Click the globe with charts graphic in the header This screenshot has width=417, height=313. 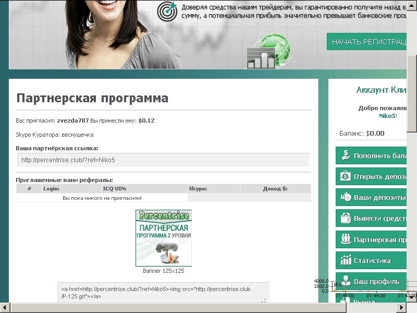click(x=268, y=51)
